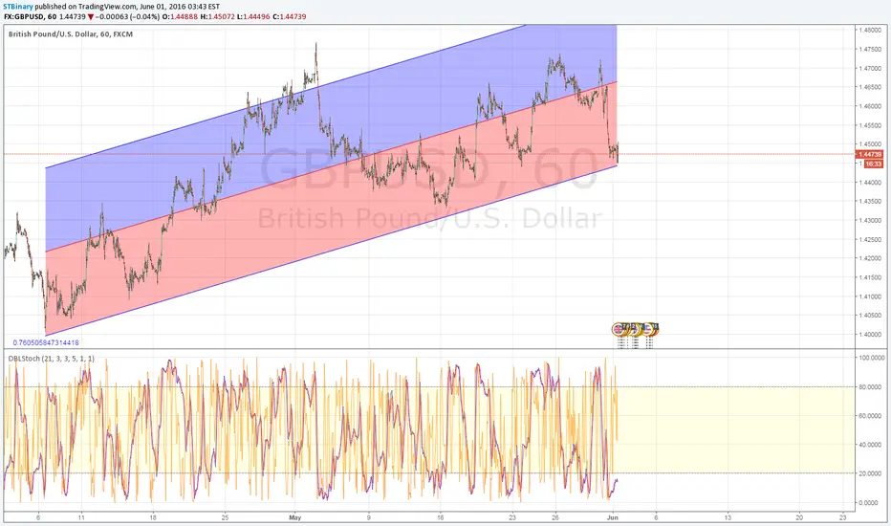Image resolution: width=891 pixels, height=526 pixels.
Task: Click the 100.0000 stochastic axis label
Action: (872, 359)
